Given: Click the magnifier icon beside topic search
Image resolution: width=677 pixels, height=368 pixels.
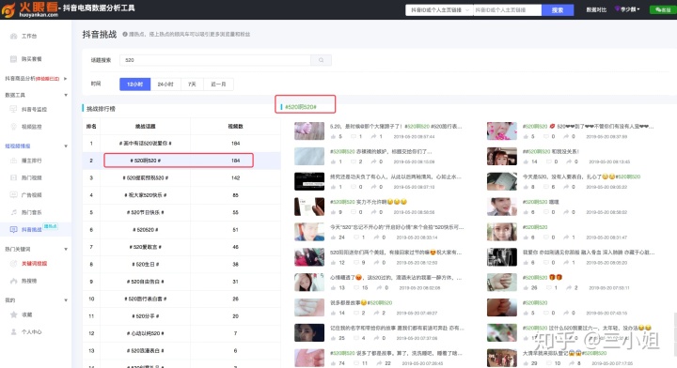Looking at the screenshot, I should pos(322,60).
